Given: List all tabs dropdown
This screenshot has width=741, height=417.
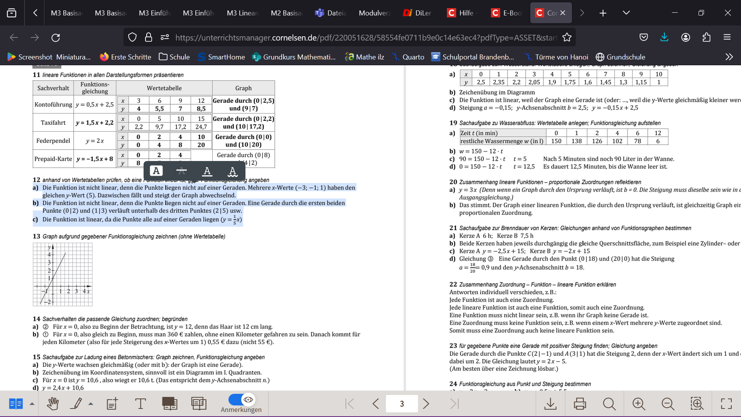Looking at the screenshot, I should point(626,13).
